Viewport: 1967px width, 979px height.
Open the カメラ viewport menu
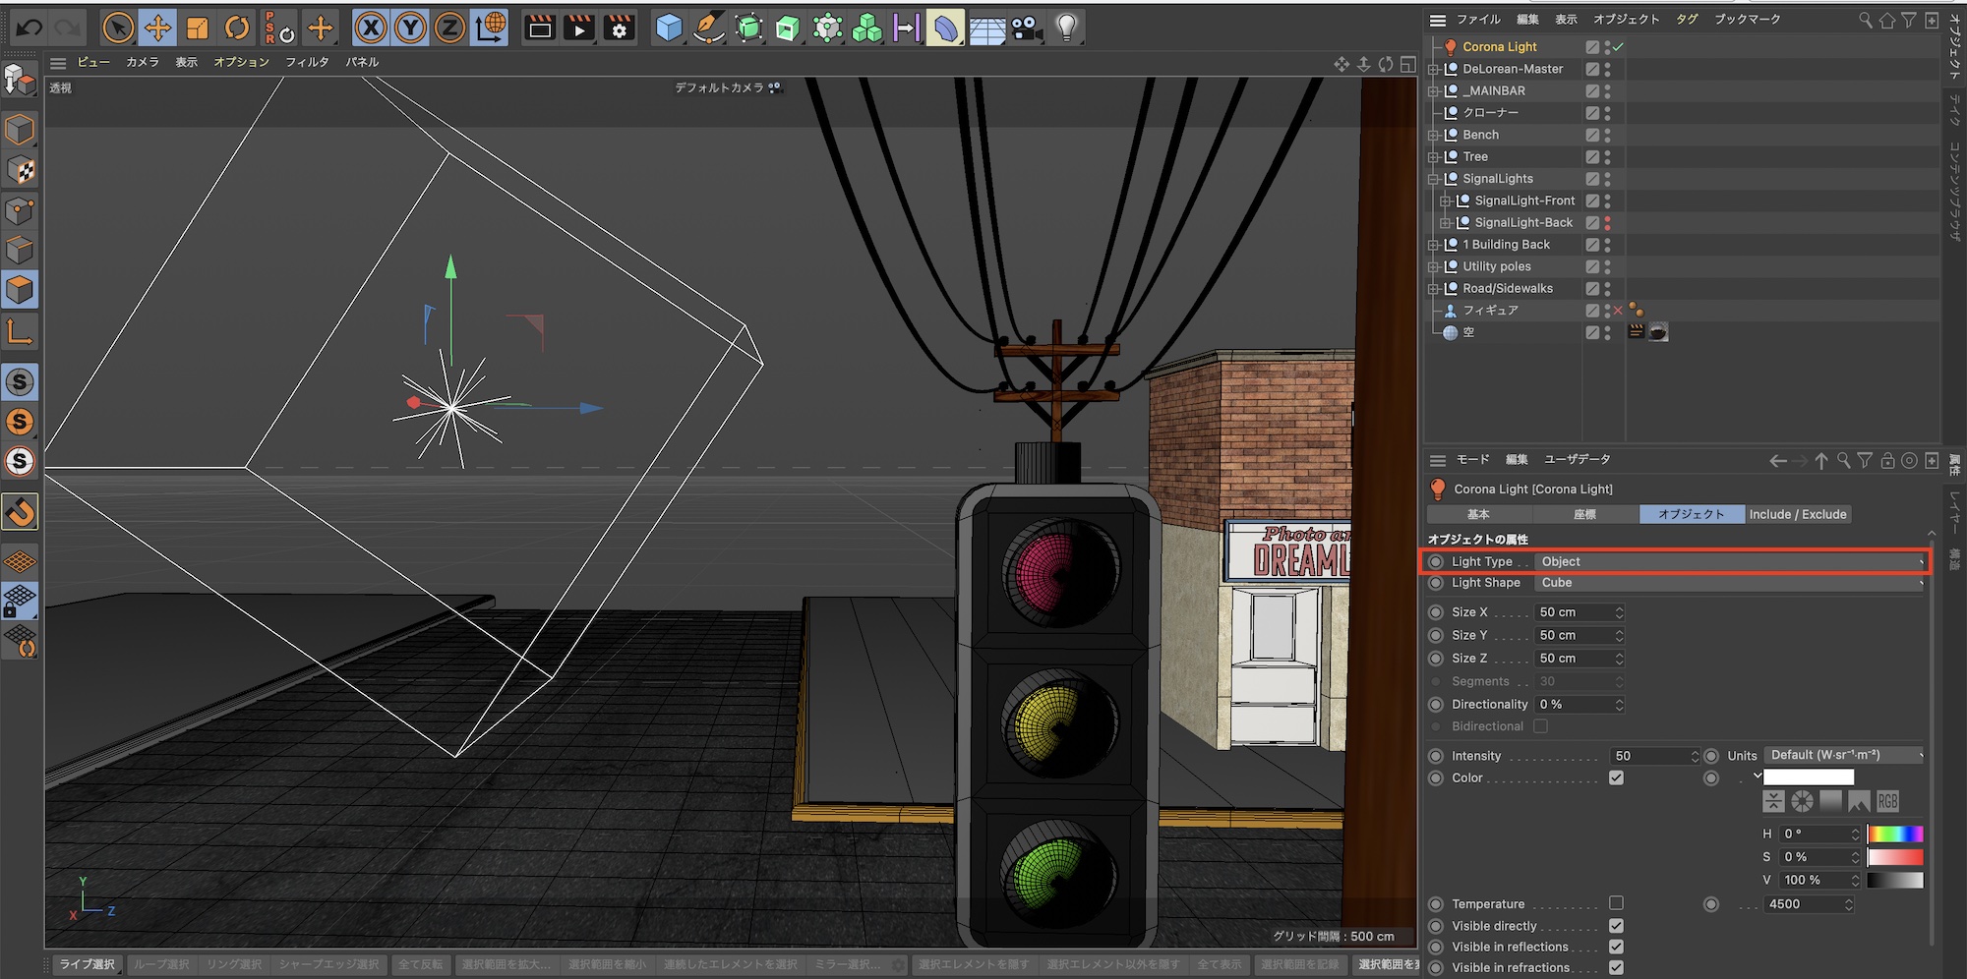pos(142,62)
